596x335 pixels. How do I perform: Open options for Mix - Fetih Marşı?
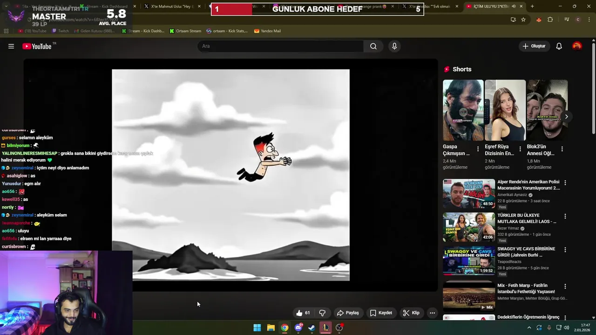click(x=565, y=286)
